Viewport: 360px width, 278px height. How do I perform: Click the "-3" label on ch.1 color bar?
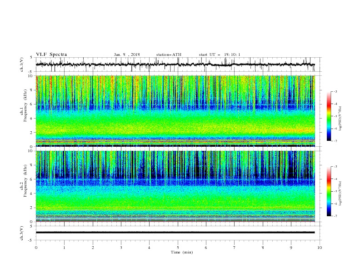[335, 91]
